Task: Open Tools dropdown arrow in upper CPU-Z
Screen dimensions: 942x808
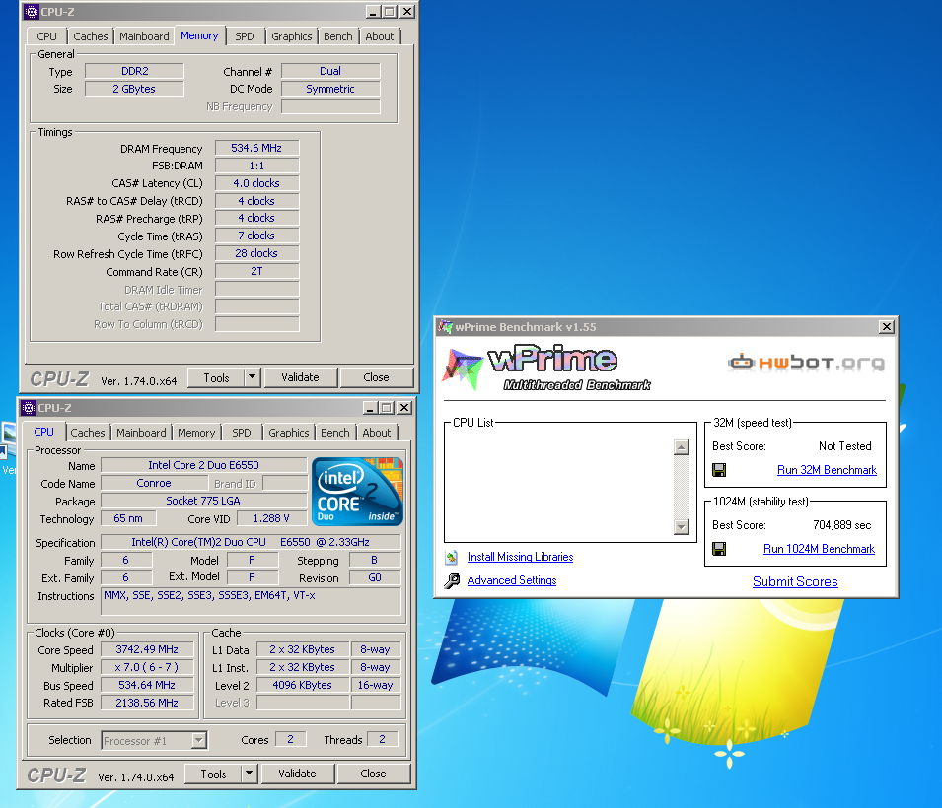Action: (x=253, y=377)
